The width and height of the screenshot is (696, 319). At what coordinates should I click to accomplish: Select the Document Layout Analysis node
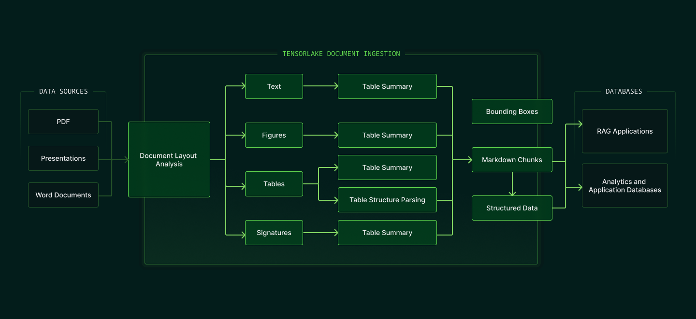[x=169, y=160]
